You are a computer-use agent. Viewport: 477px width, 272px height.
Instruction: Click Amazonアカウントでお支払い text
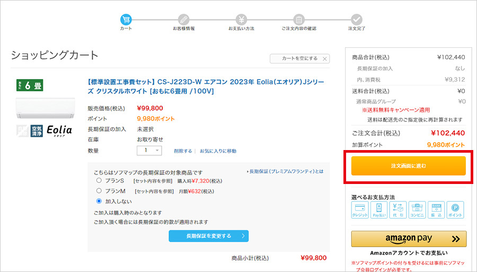409,253
